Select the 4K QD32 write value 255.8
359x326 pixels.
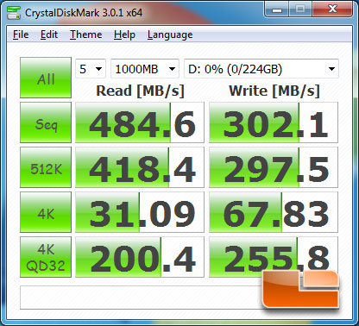[274, 257]
